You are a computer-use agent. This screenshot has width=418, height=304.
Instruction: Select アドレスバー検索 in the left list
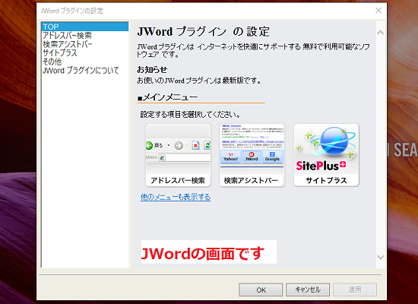tap(67, 36)
